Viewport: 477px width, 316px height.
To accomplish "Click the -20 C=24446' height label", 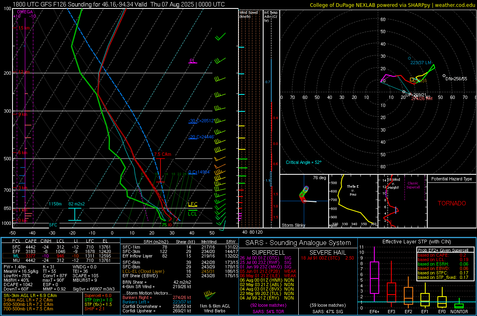I will click(x=201, y=137).
